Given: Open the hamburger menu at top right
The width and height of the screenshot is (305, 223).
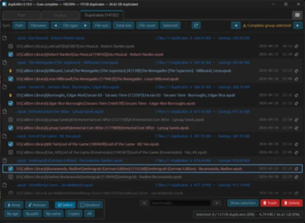Looking at the screenshot, I should tap(297, 15).
